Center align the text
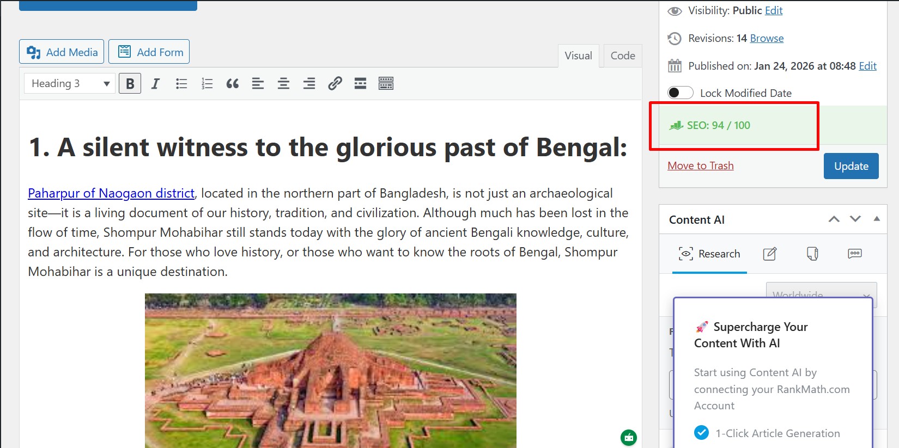The image size is (899, 448). tap(283, 84)
